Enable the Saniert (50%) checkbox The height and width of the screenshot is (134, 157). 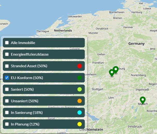coord(7,89)
